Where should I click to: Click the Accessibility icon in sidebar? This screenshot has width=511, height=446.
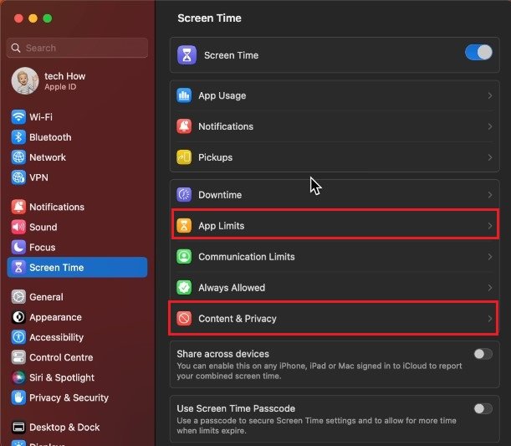[18, 337]
